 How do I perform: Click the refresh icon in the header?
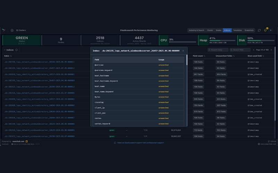pyautogui.click(x=259, y=30)
